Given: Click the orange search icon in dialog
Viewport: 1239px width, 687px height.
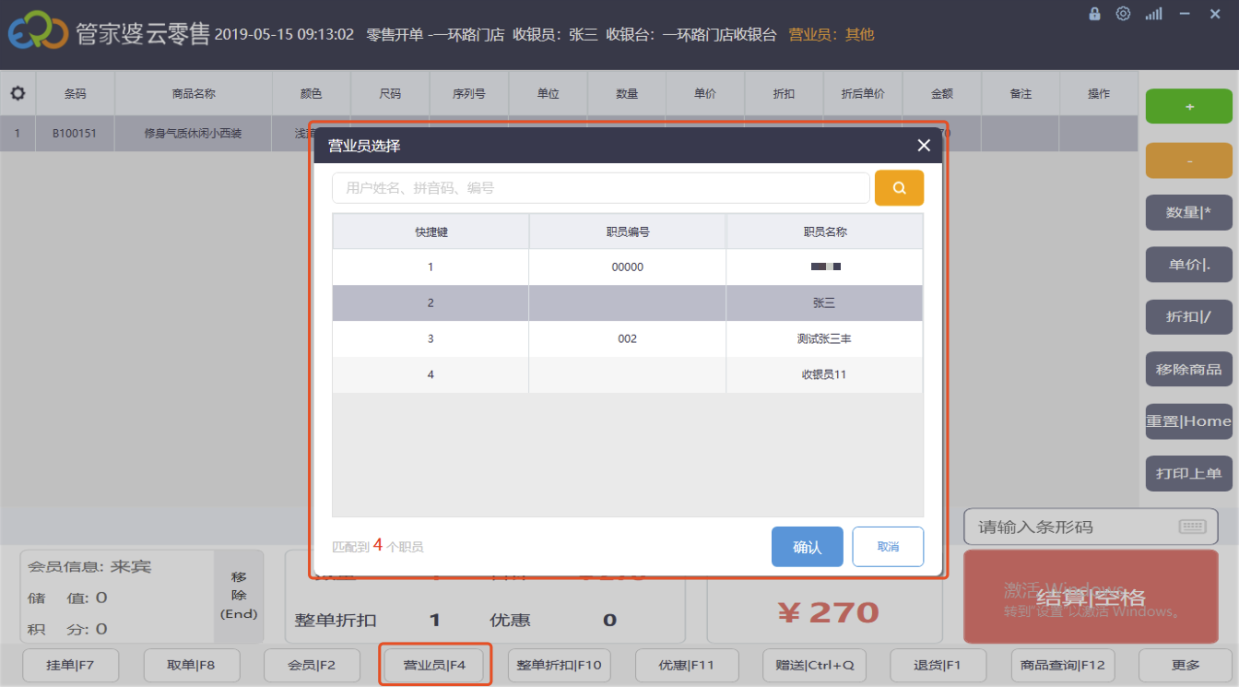Looking at the screenshot, I should [x=899, y=188].
